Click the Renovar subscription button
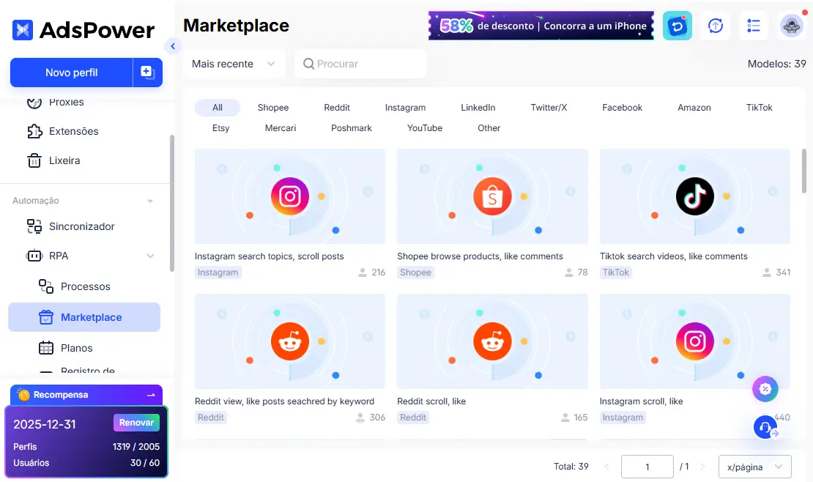Screen dimensions: 813x482 tap(136, 423)
